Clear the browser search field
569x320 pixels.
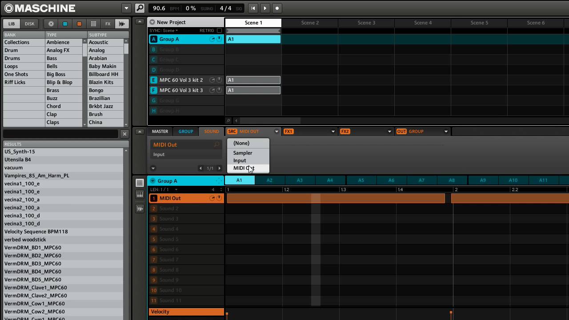click(x=124, y=134)
